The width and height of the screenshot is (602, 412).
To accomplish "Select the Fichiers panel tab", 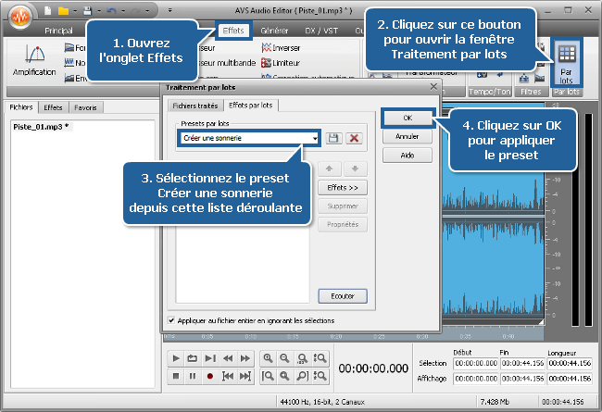I will (x=21, y=107).
